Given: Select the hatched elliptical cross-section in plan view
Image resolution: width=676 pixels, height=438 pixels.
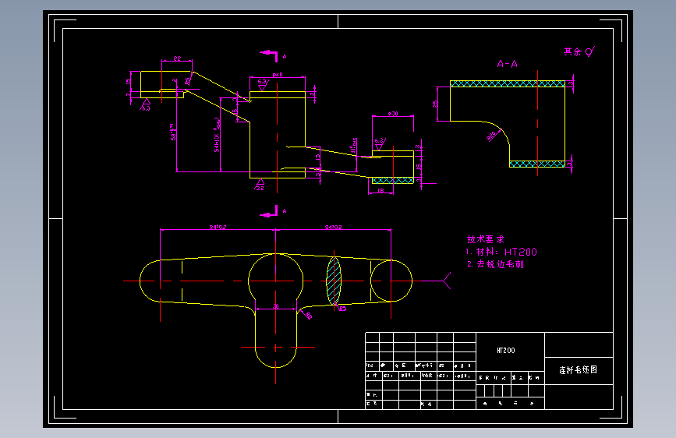Looking at the screenshot, I should point(334,281).
